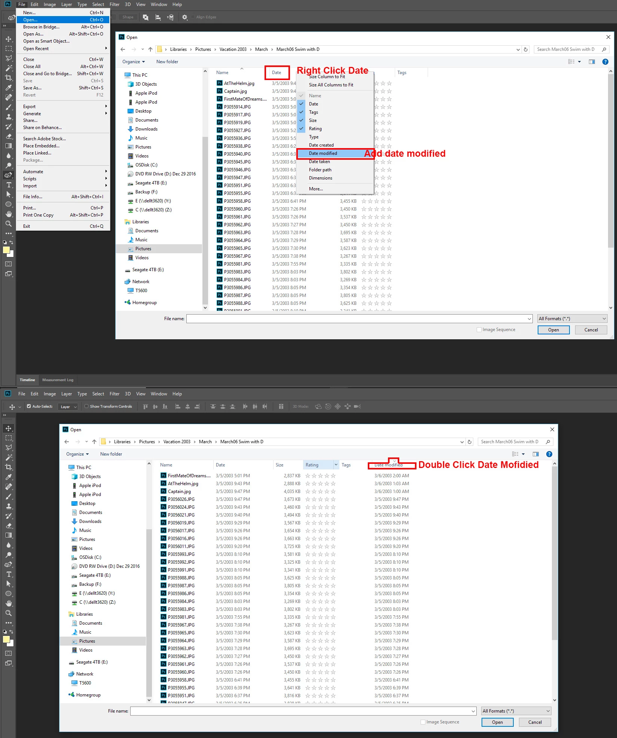Enable Image Sequence checkbox in upper Open dialog
617x738 pixels.
(479, 330)
